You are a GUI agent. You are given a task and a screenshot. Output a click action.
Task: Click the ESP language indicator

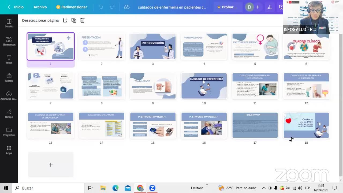tap(307, 188)
